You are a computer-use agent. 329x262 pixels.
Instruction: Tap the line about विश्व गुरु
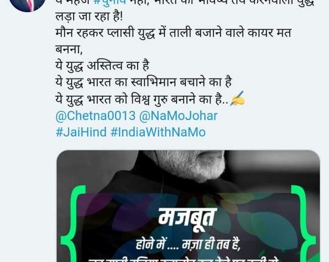pyautogui.click(x=142, y=99)
